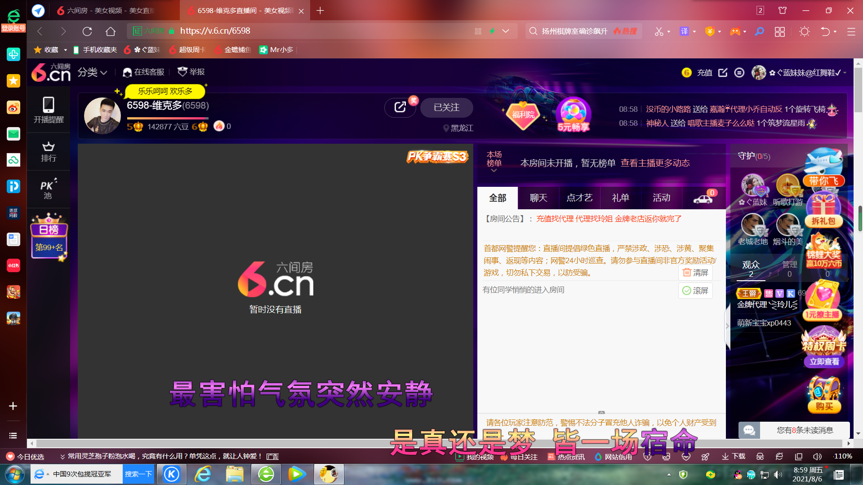Open the PK池 panel
This screenshot has width=863, height=485.
point(48,189)
